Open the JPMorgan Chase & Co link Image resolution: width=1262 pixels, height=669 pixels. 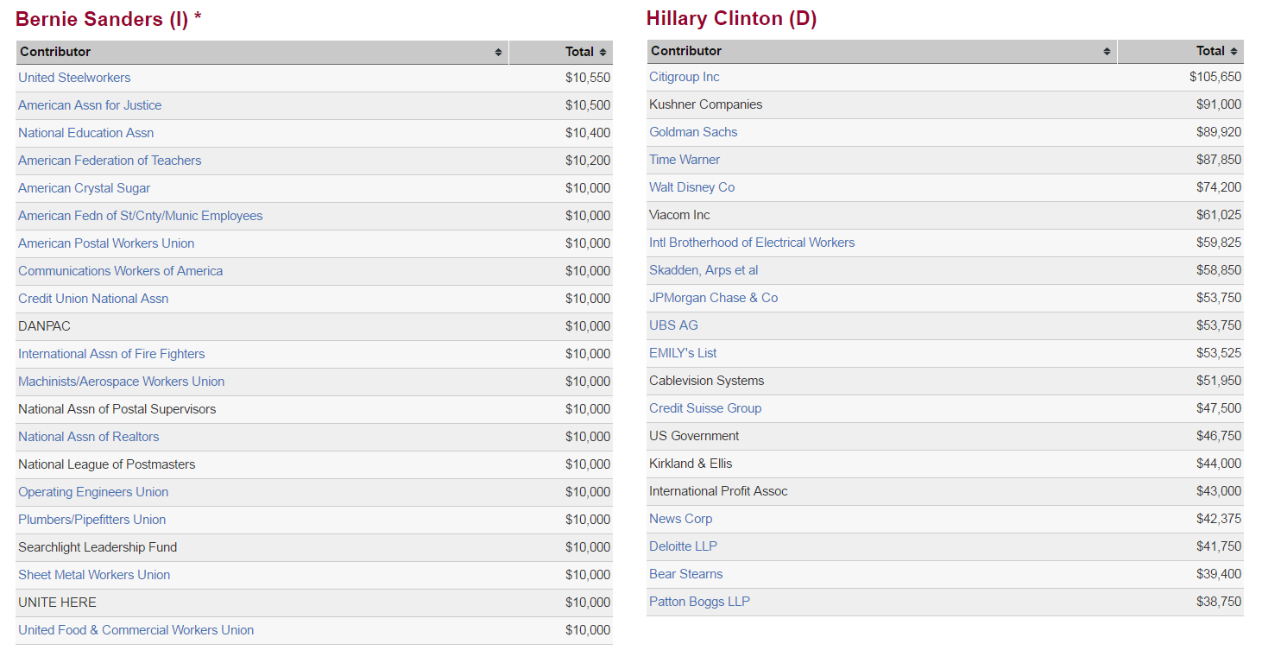click(714, 298)
